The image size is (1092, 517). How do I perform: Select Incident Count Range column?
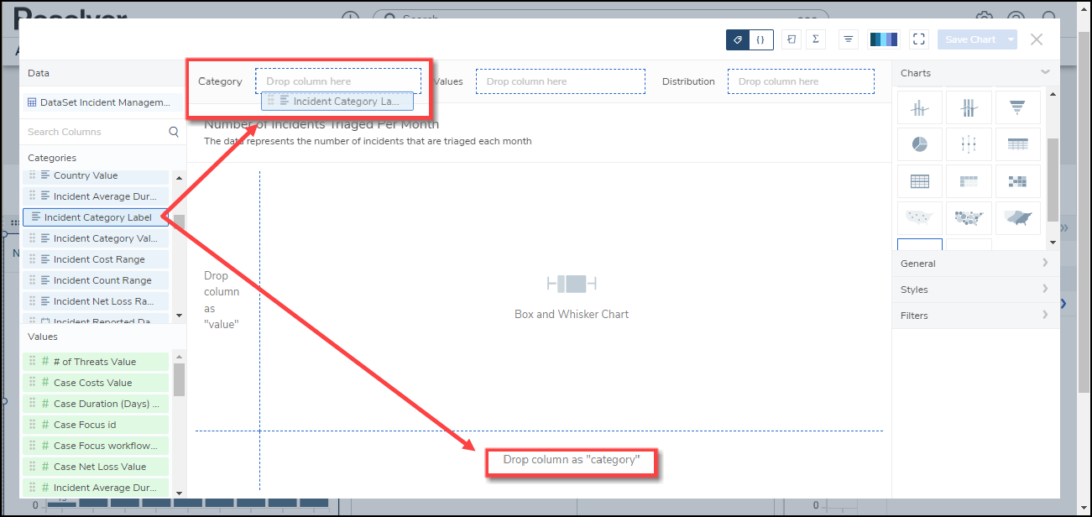click(x=96, y=280)
